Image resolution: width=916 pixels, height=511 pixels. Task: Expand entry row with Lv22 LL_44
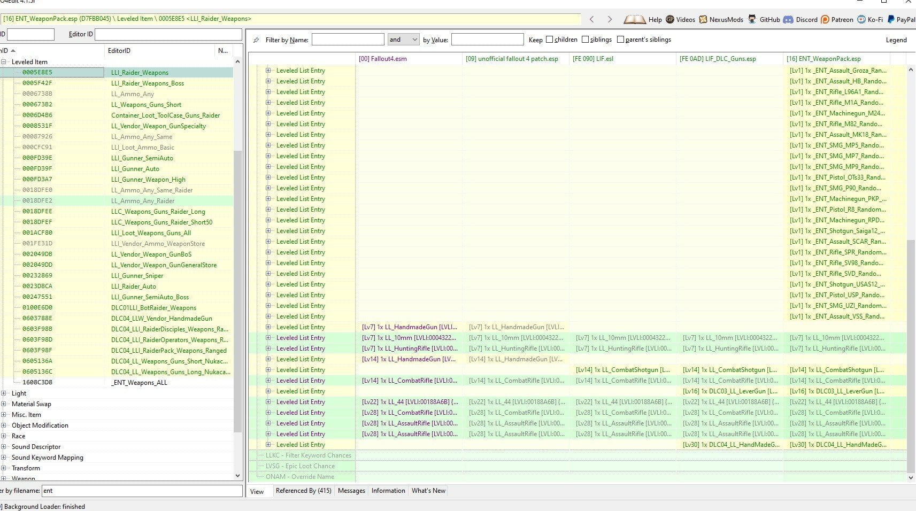point(268,402)
